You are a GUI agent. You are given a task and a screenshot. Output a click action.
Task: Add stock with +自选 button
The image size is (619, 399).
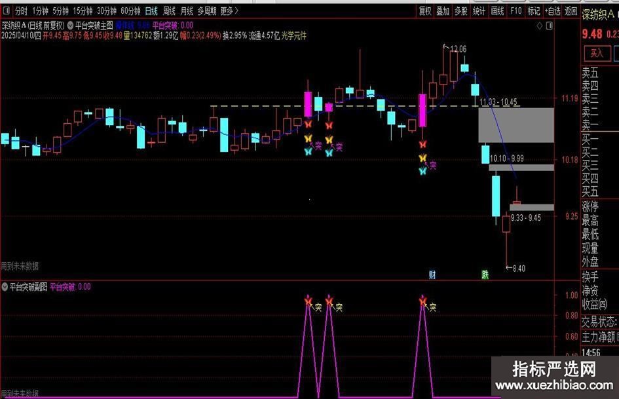pyautogui.click(x=552, y=11)
